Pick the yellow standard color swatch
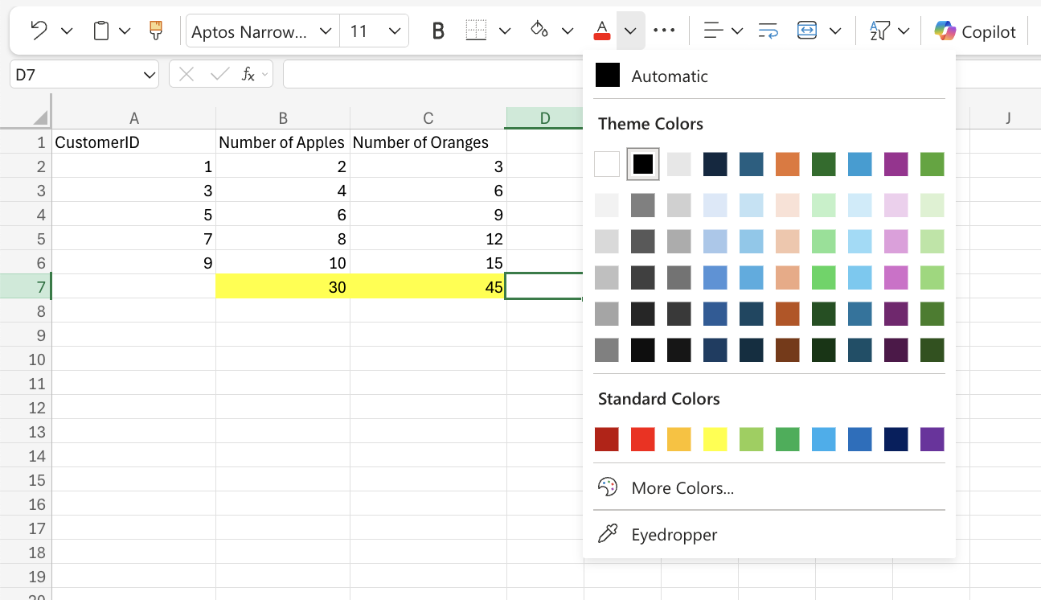1041x600 pixels. [715, 439]
